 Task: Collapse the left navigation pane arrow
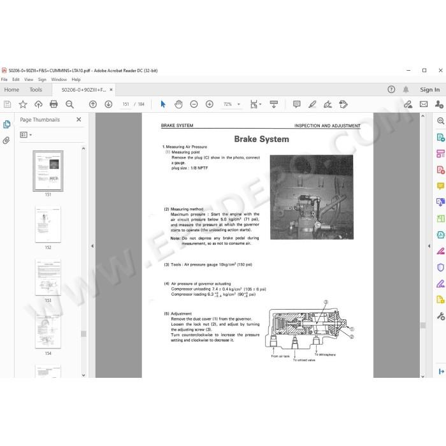click(92, 246)
